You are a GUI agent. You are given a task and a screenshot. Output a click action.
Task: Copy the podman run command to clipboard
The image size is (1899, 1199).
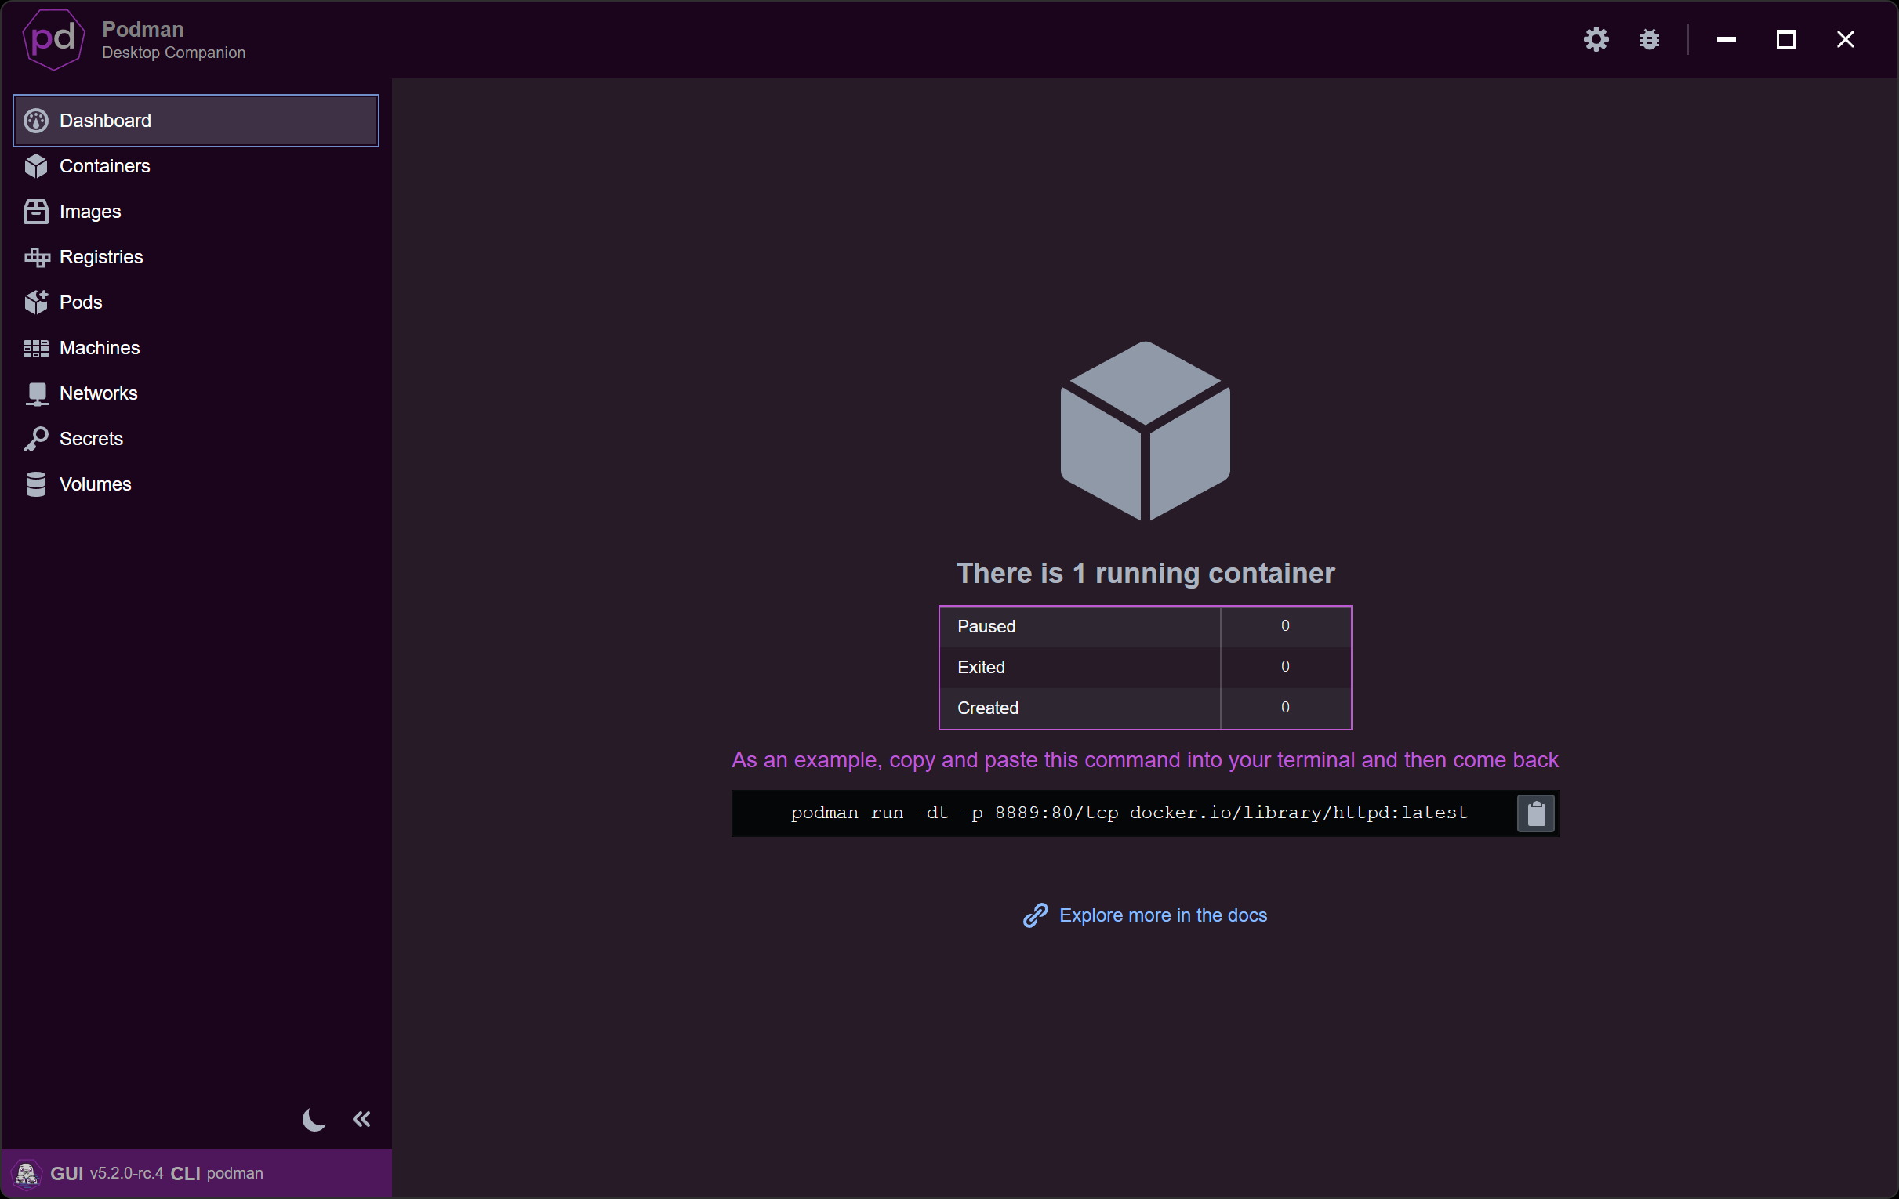tap(1535, 813)
